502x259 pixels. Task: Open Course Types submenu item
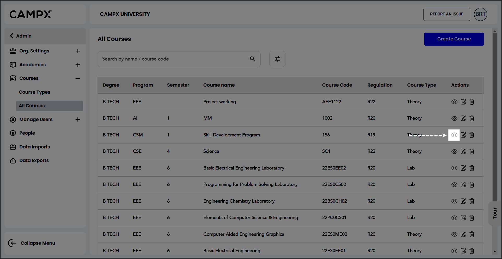(34, 92)
